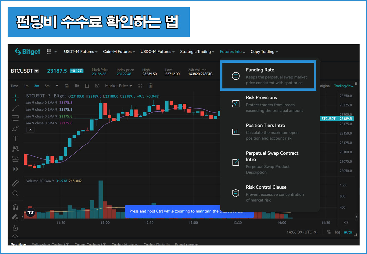Click the left scroll arrow on volume pane
This screenshot has width=367, height=254.
[x=22, y=217]
